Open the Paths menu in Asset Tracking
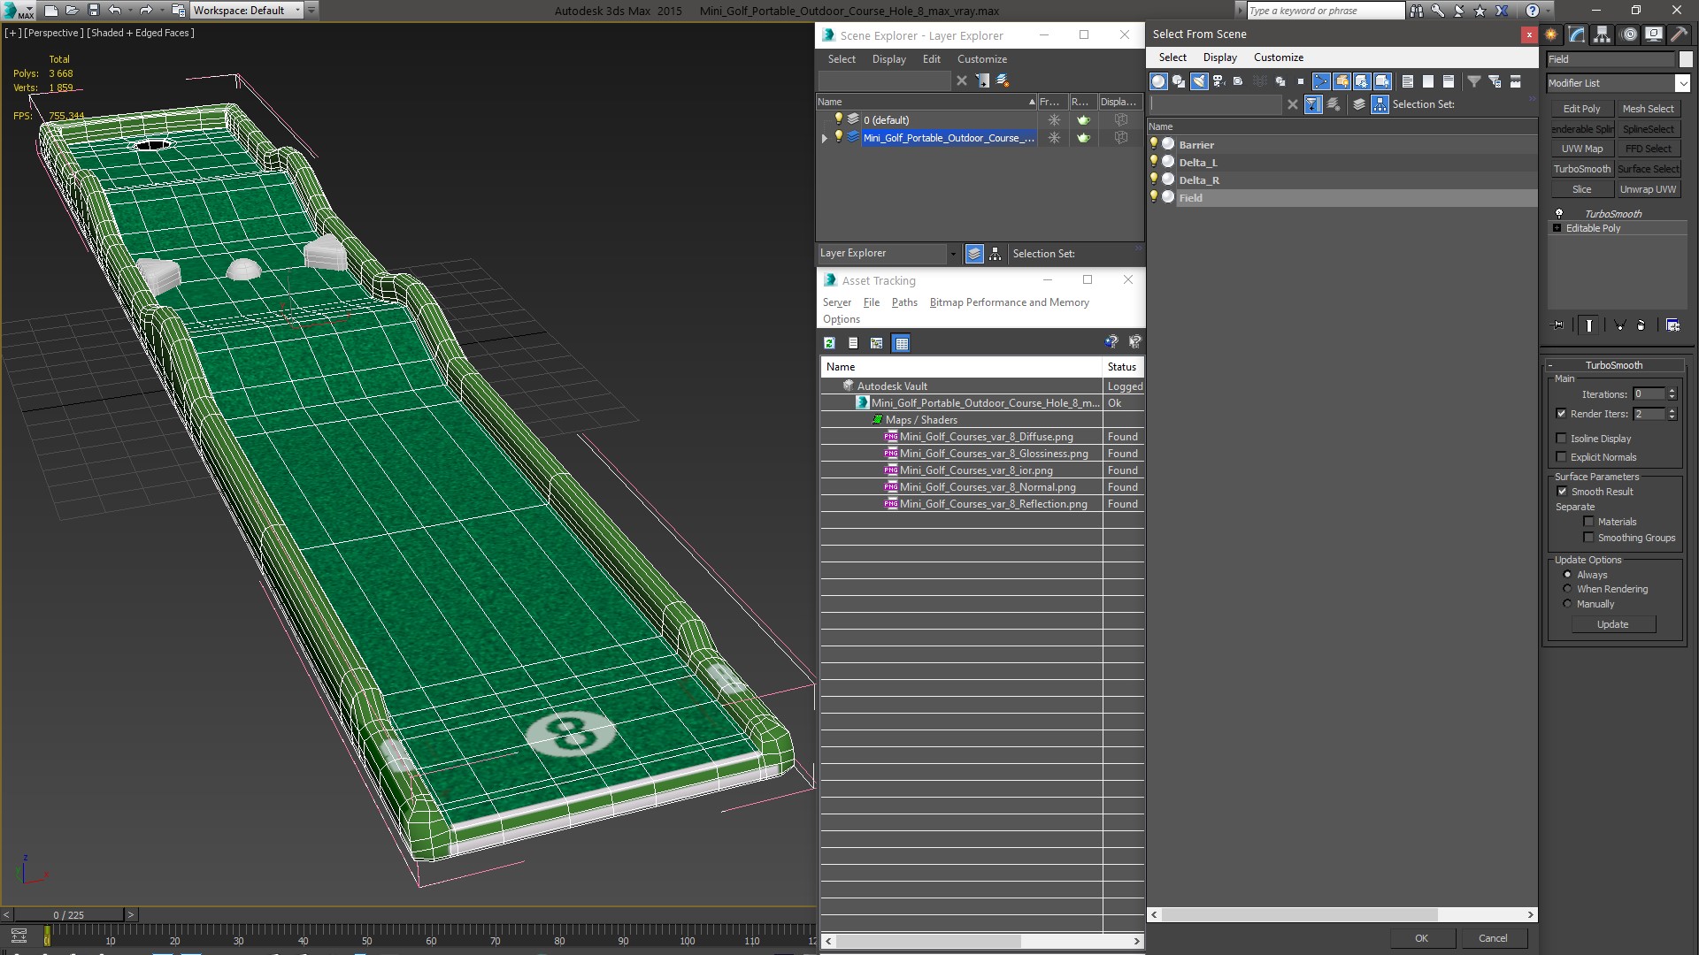The width and height of the screenshot is (1699, 955). (x=903, y=302)
